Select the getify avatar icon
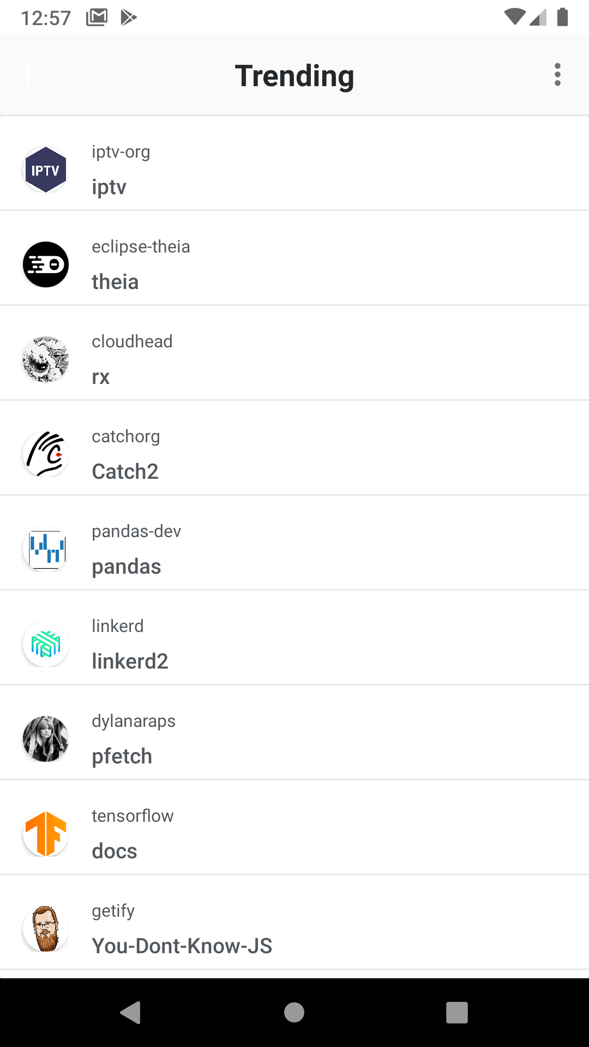 coord(45,928)
